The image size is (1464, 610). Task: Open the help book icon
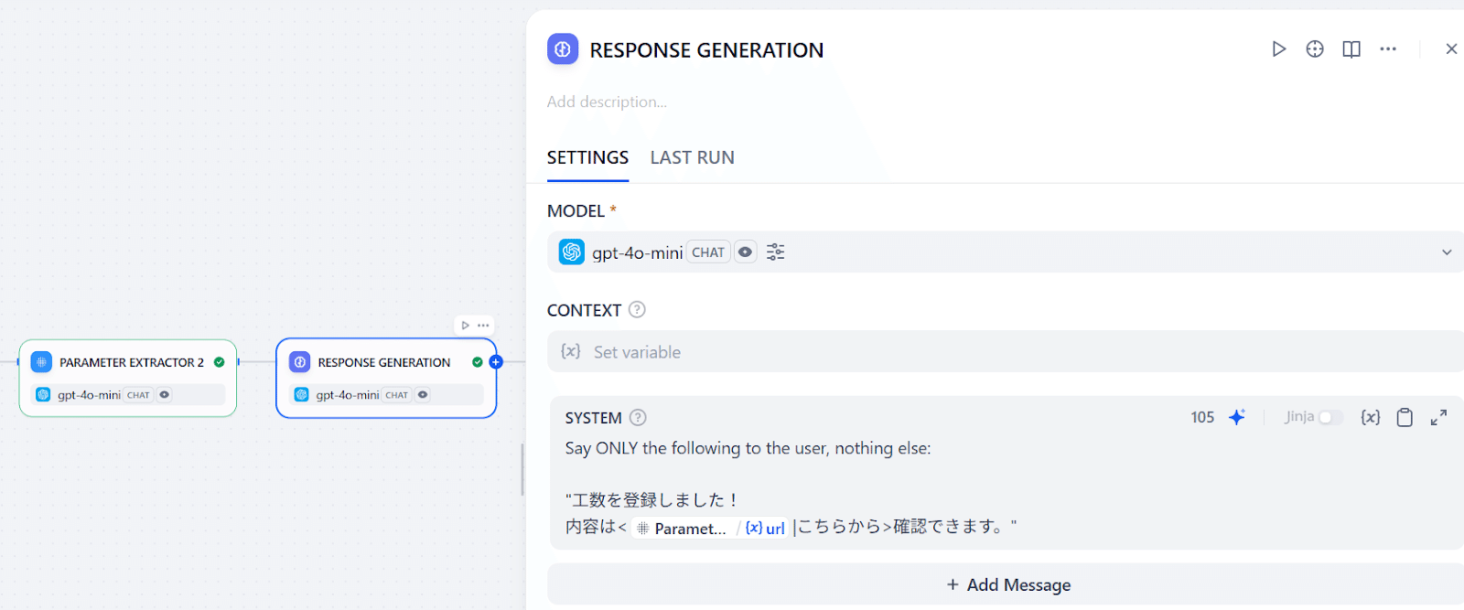[x=1351, y=49]
